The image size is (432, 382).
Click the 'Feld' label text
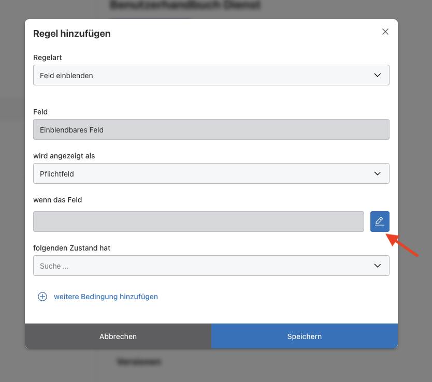(x=40, y=112)
